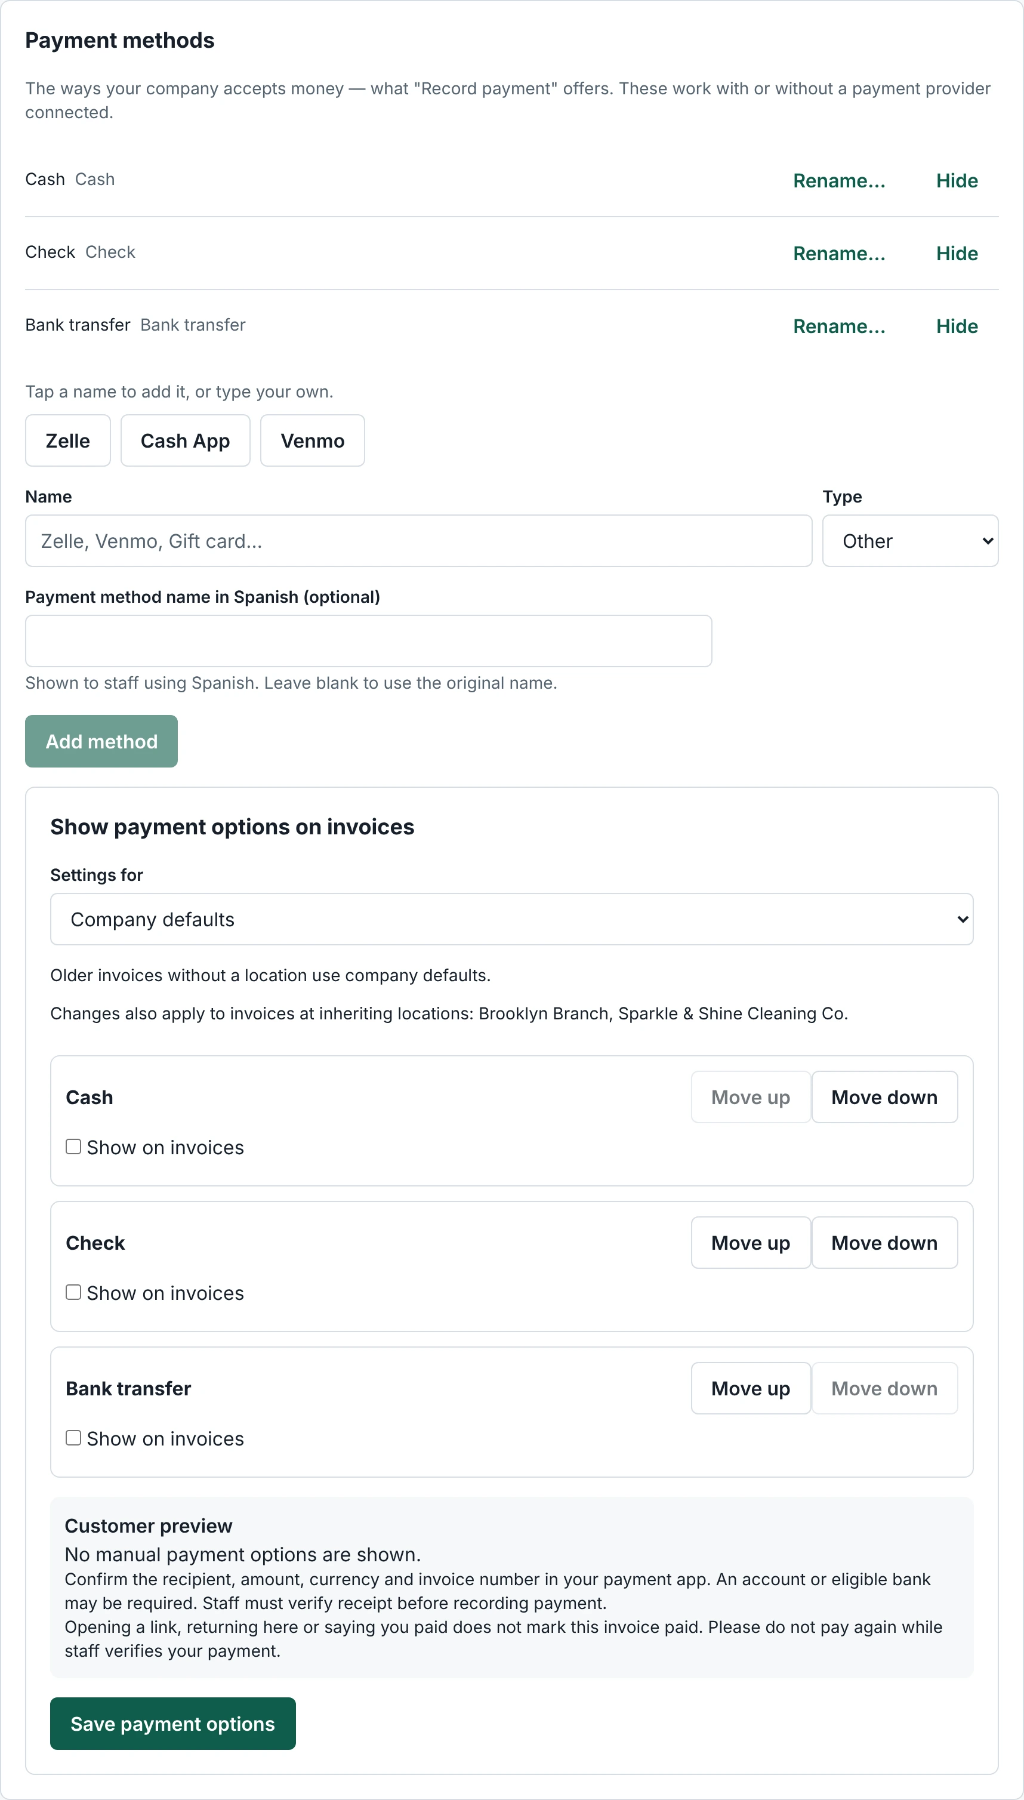Click Move down for Bank transfer

(x=884, y=1389)
